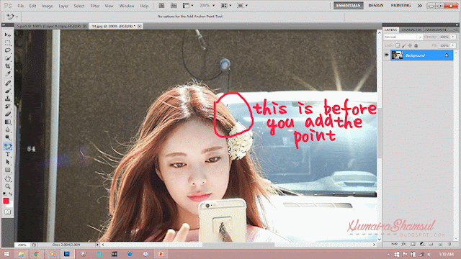Image resolution: width=461 pixels, height=259 pixels.
Task: Open Layers panel options menu
Action: pyautogui.click(x=455, y=29)
